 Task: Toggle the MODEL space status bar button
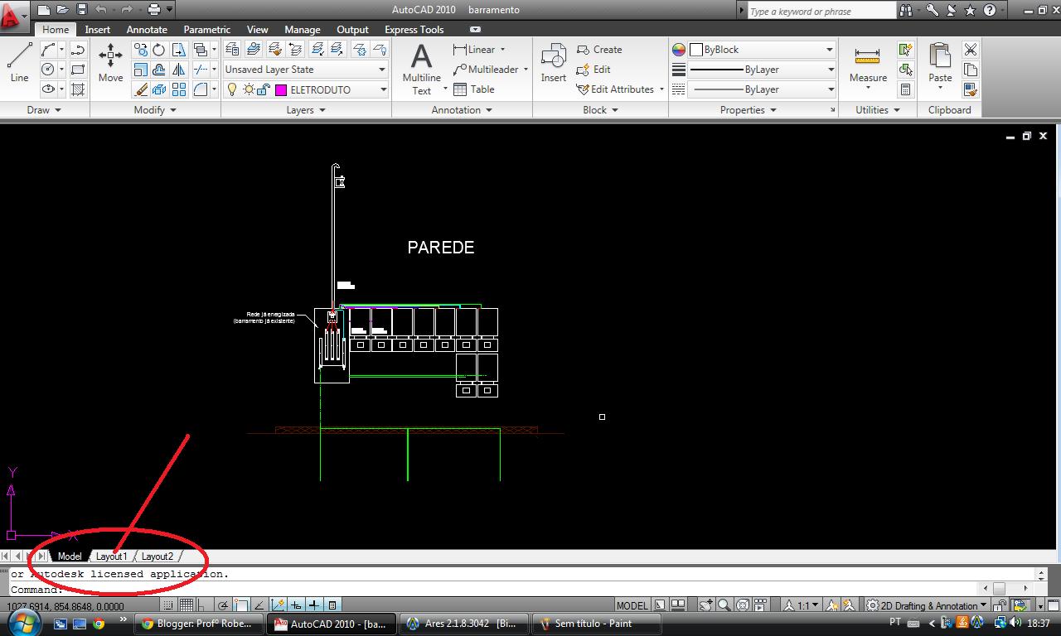pos(632,605)
